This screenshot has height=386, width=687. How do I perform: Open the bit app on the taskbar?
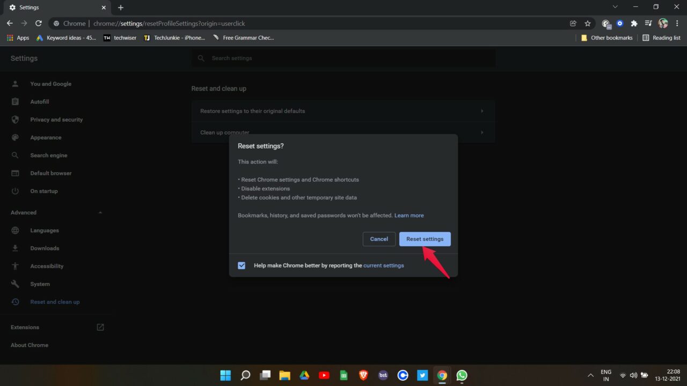tap(383, 375)
